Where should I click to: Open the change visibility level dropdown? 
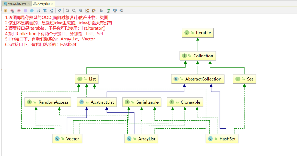[x=38, y=10]
